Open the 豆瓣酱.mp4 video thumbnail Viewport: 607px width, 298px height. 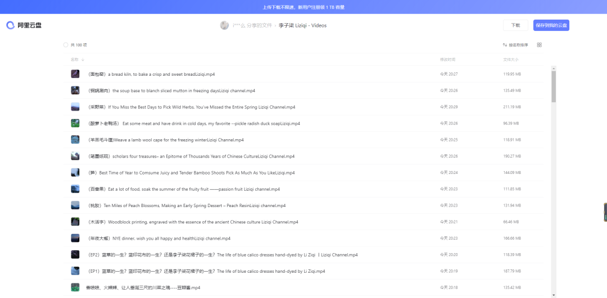75,287
